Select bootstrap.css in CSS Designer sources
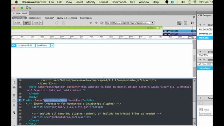This screenshot has width=224, height=126. click(205, 34)
